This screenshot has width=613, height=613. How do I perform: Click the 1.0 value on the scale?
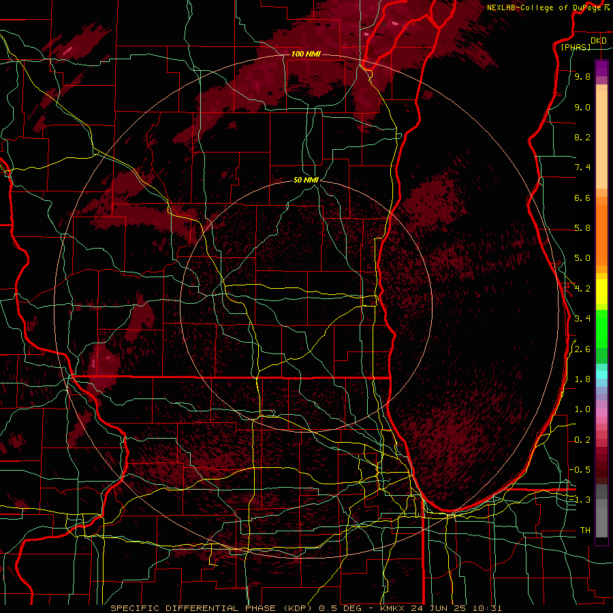(x=582, y=409)
